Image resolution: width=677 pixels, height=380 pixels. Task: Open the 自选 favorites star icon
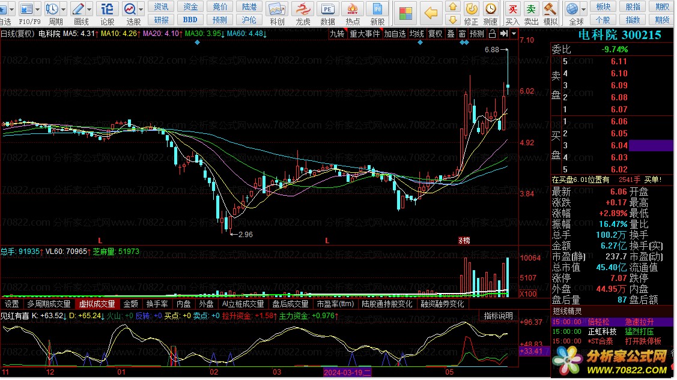(x=4, y=8)
